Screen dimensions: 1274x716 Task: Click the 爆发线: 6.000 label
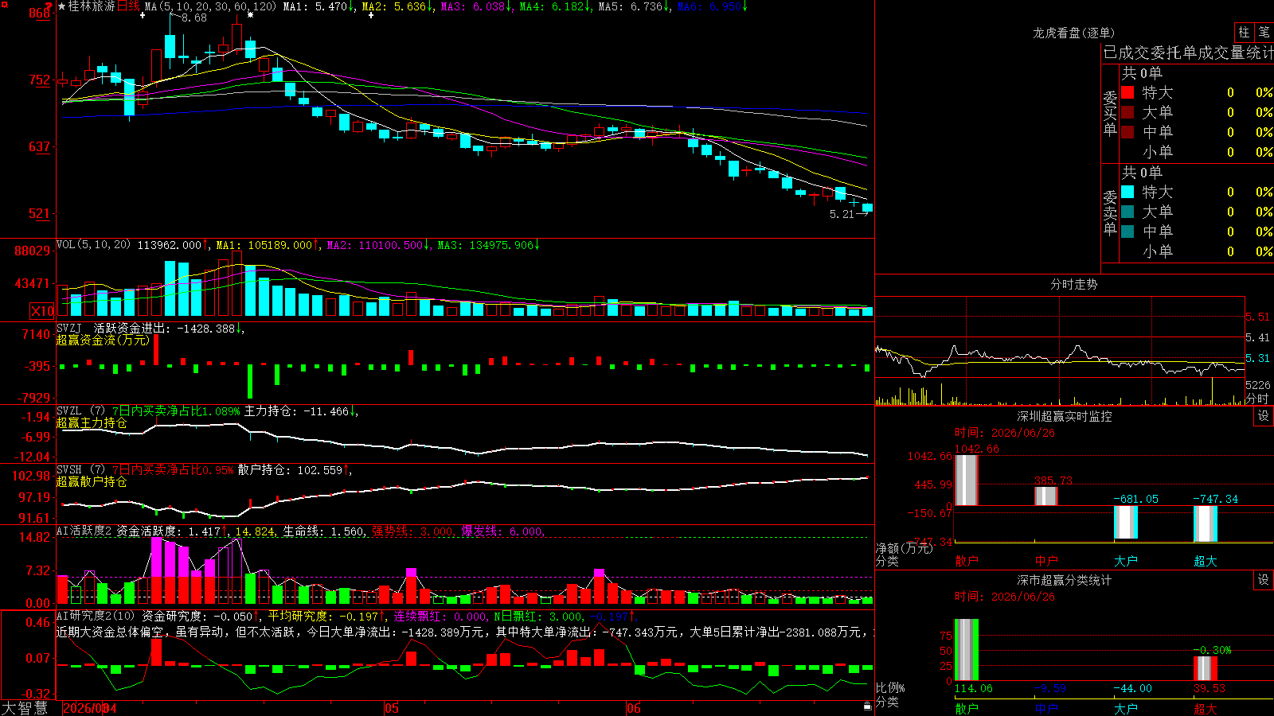coord(502,531)
